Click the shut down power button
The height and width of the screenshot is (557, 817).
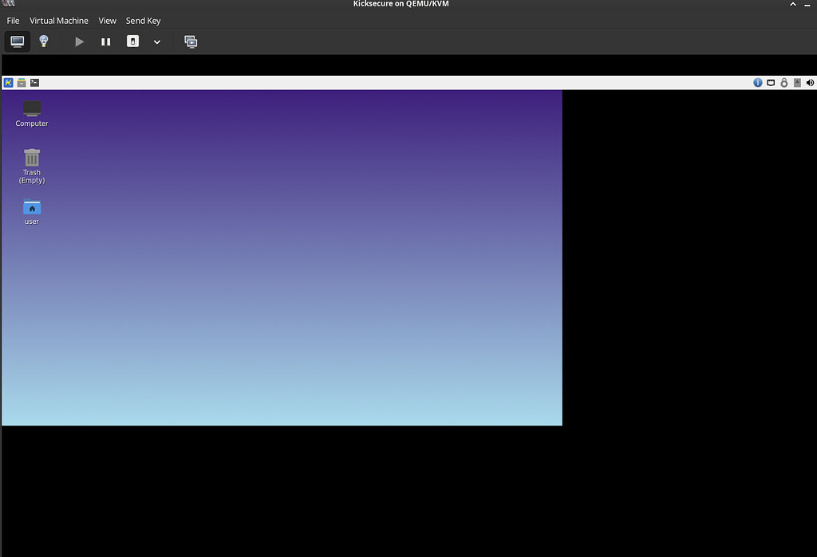click(x=132, y=41)
